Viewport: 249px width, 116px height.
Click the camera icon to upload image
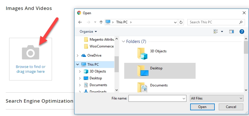tap(31, 52)
